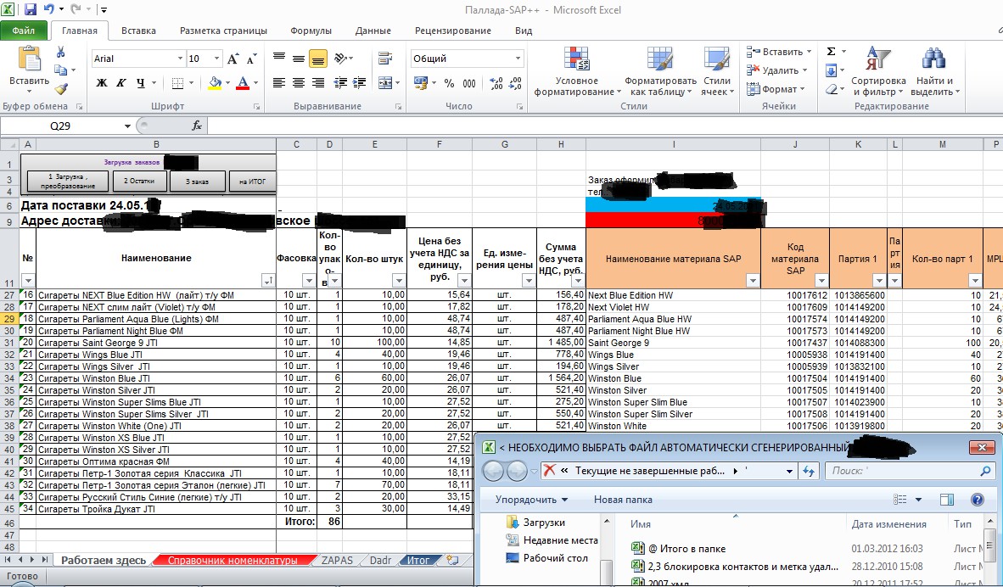Click the Format Painter brush icon
The width and height of the screenshot is (1003, 587).
tap(61, 89)
